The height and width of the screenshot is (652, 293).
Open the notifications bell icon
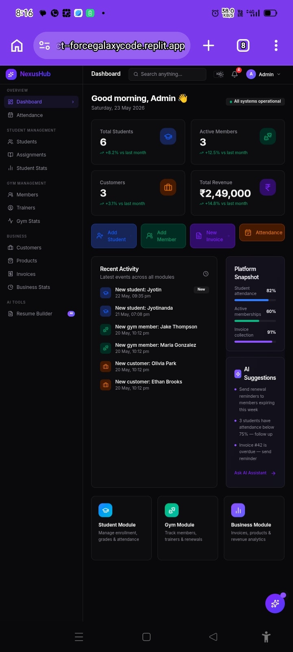tap(234, 74)
